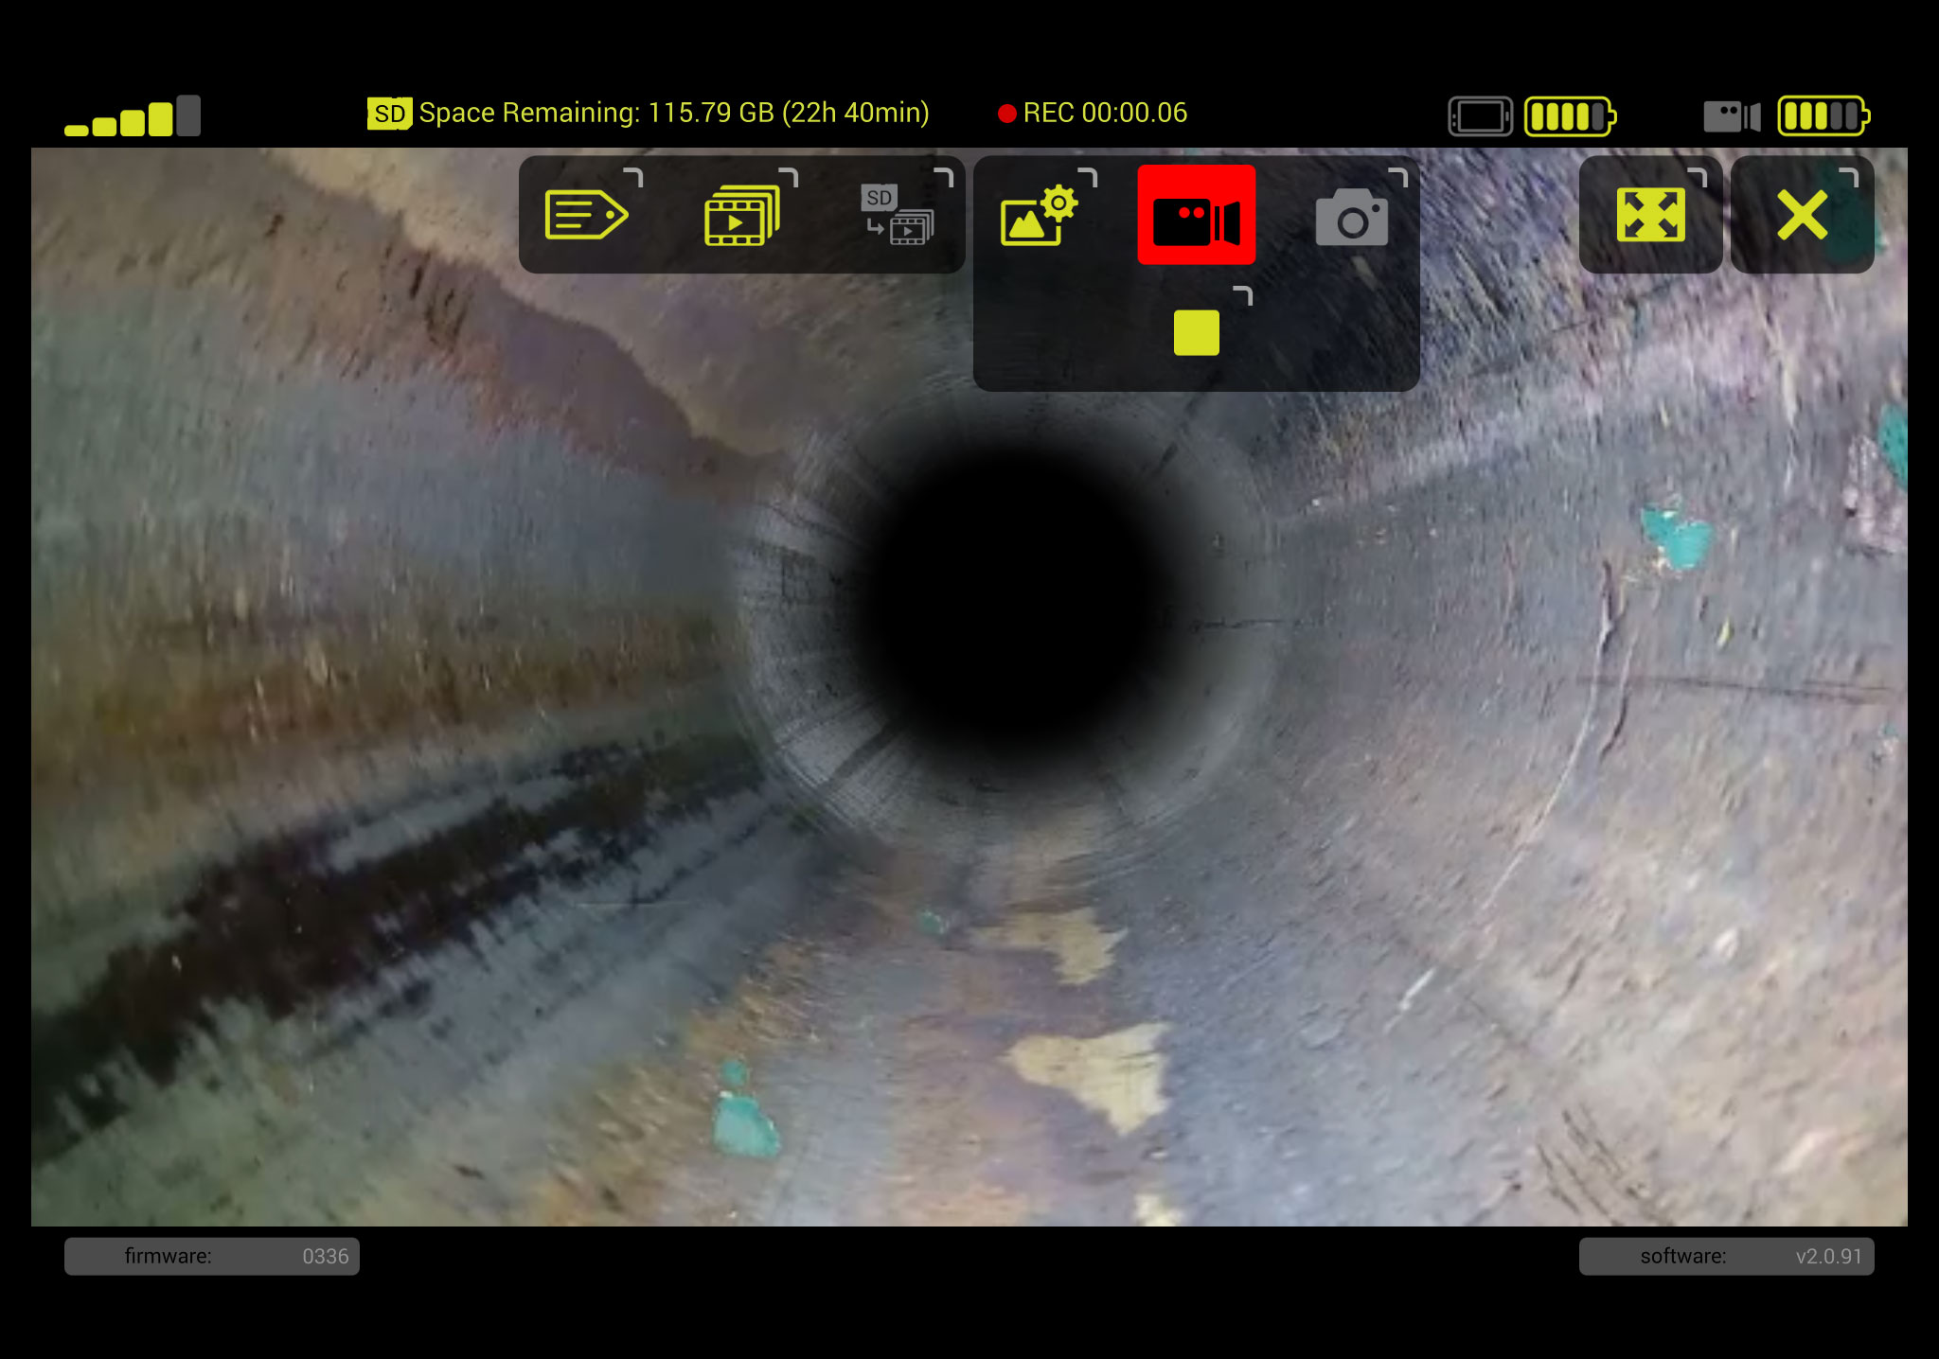Image resolution: width=1939 pixels, height=1359 pixels.
Task: Click the SD card indicator in status bar
Action: tap(387, 112)
